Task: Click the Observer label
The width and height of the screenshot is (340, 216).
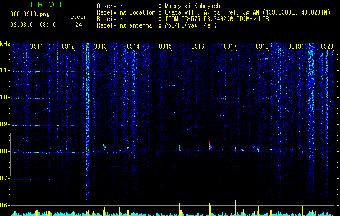Action: tap(110, 6)
